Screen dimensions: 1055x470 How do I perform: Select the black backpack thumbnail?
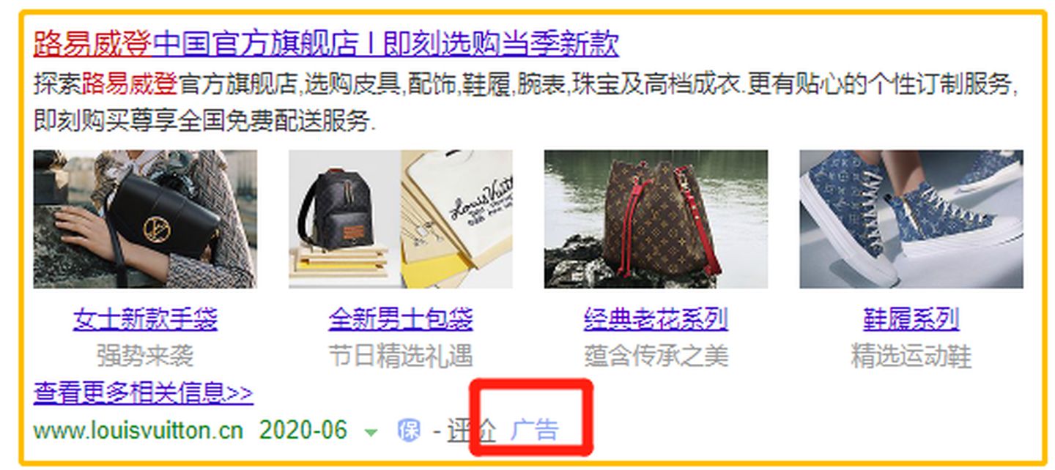(401, 219)
